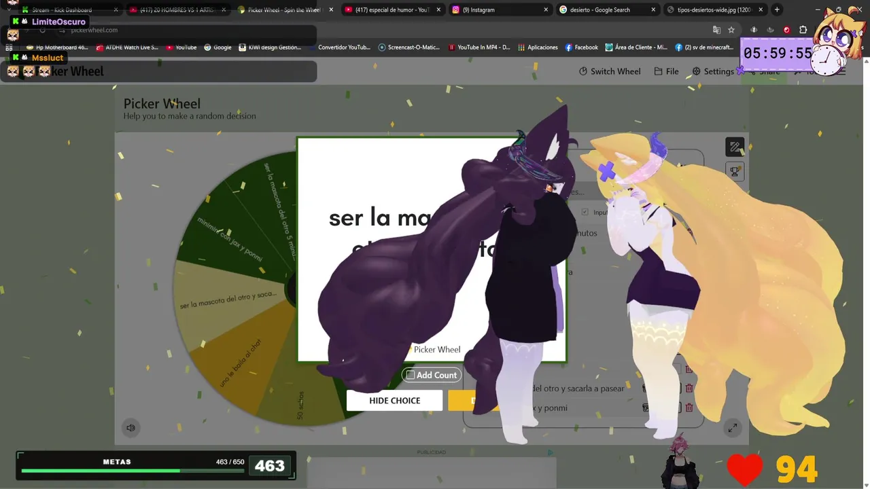Screen dimensions: 870x489
Task: Toggle the wheel sound speaker icon
Action: pyautogui.click(x=130, y=428)
